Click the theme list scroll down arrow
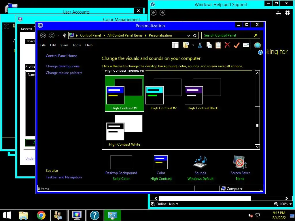The width and height of the screenshot is (295, 221). pos(257,147)
